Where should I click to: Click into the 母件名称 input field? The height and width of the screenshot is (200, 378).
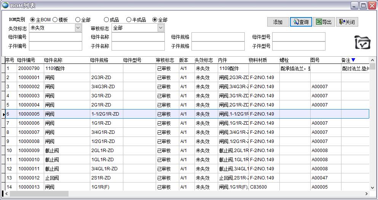point(138,37)
